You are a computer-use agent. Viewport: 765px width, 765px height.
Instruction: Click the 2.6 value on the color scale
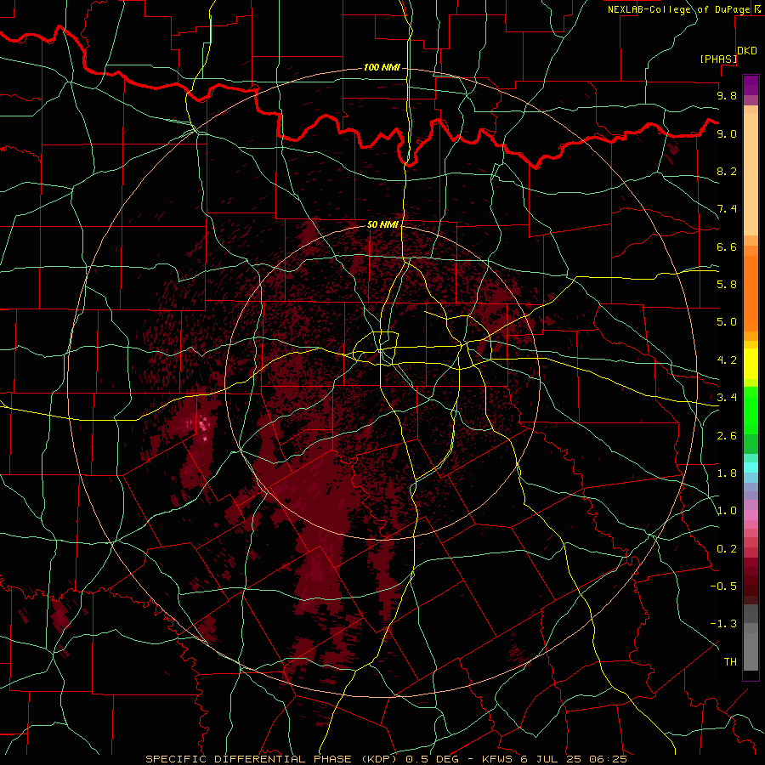tap(727, 436)
